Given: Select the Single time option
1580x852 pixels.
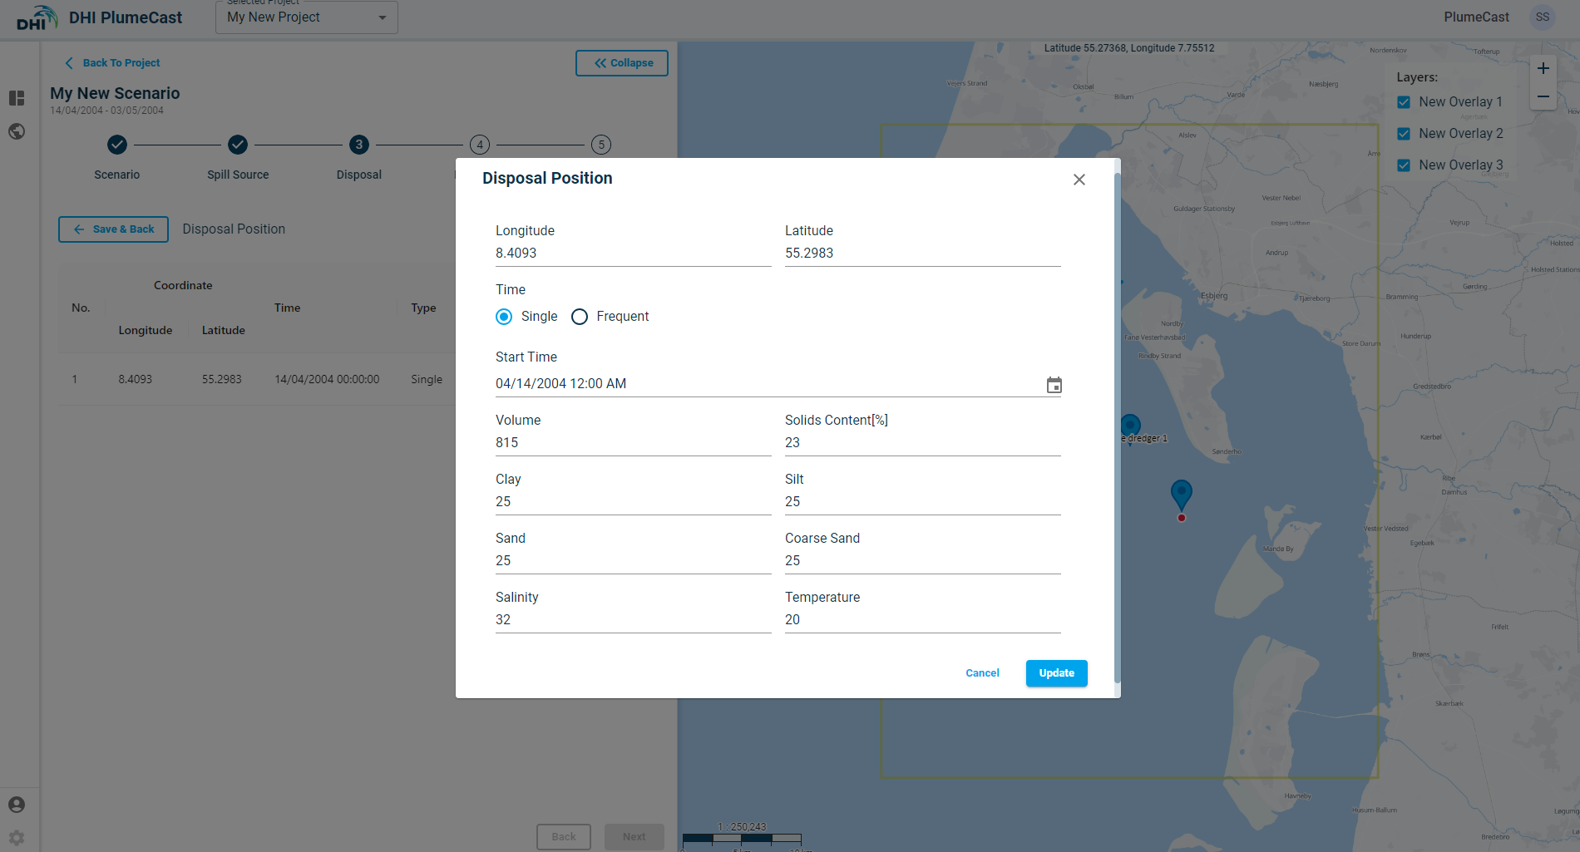Looking at the screenshot, I should 504,317.
